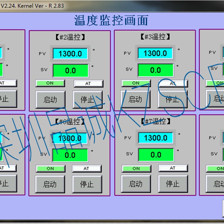The image size is (224, 224).
Task: Toggle the ON switch in #2温控 panel
Action: pyautogui.click(x=50, y=83)
